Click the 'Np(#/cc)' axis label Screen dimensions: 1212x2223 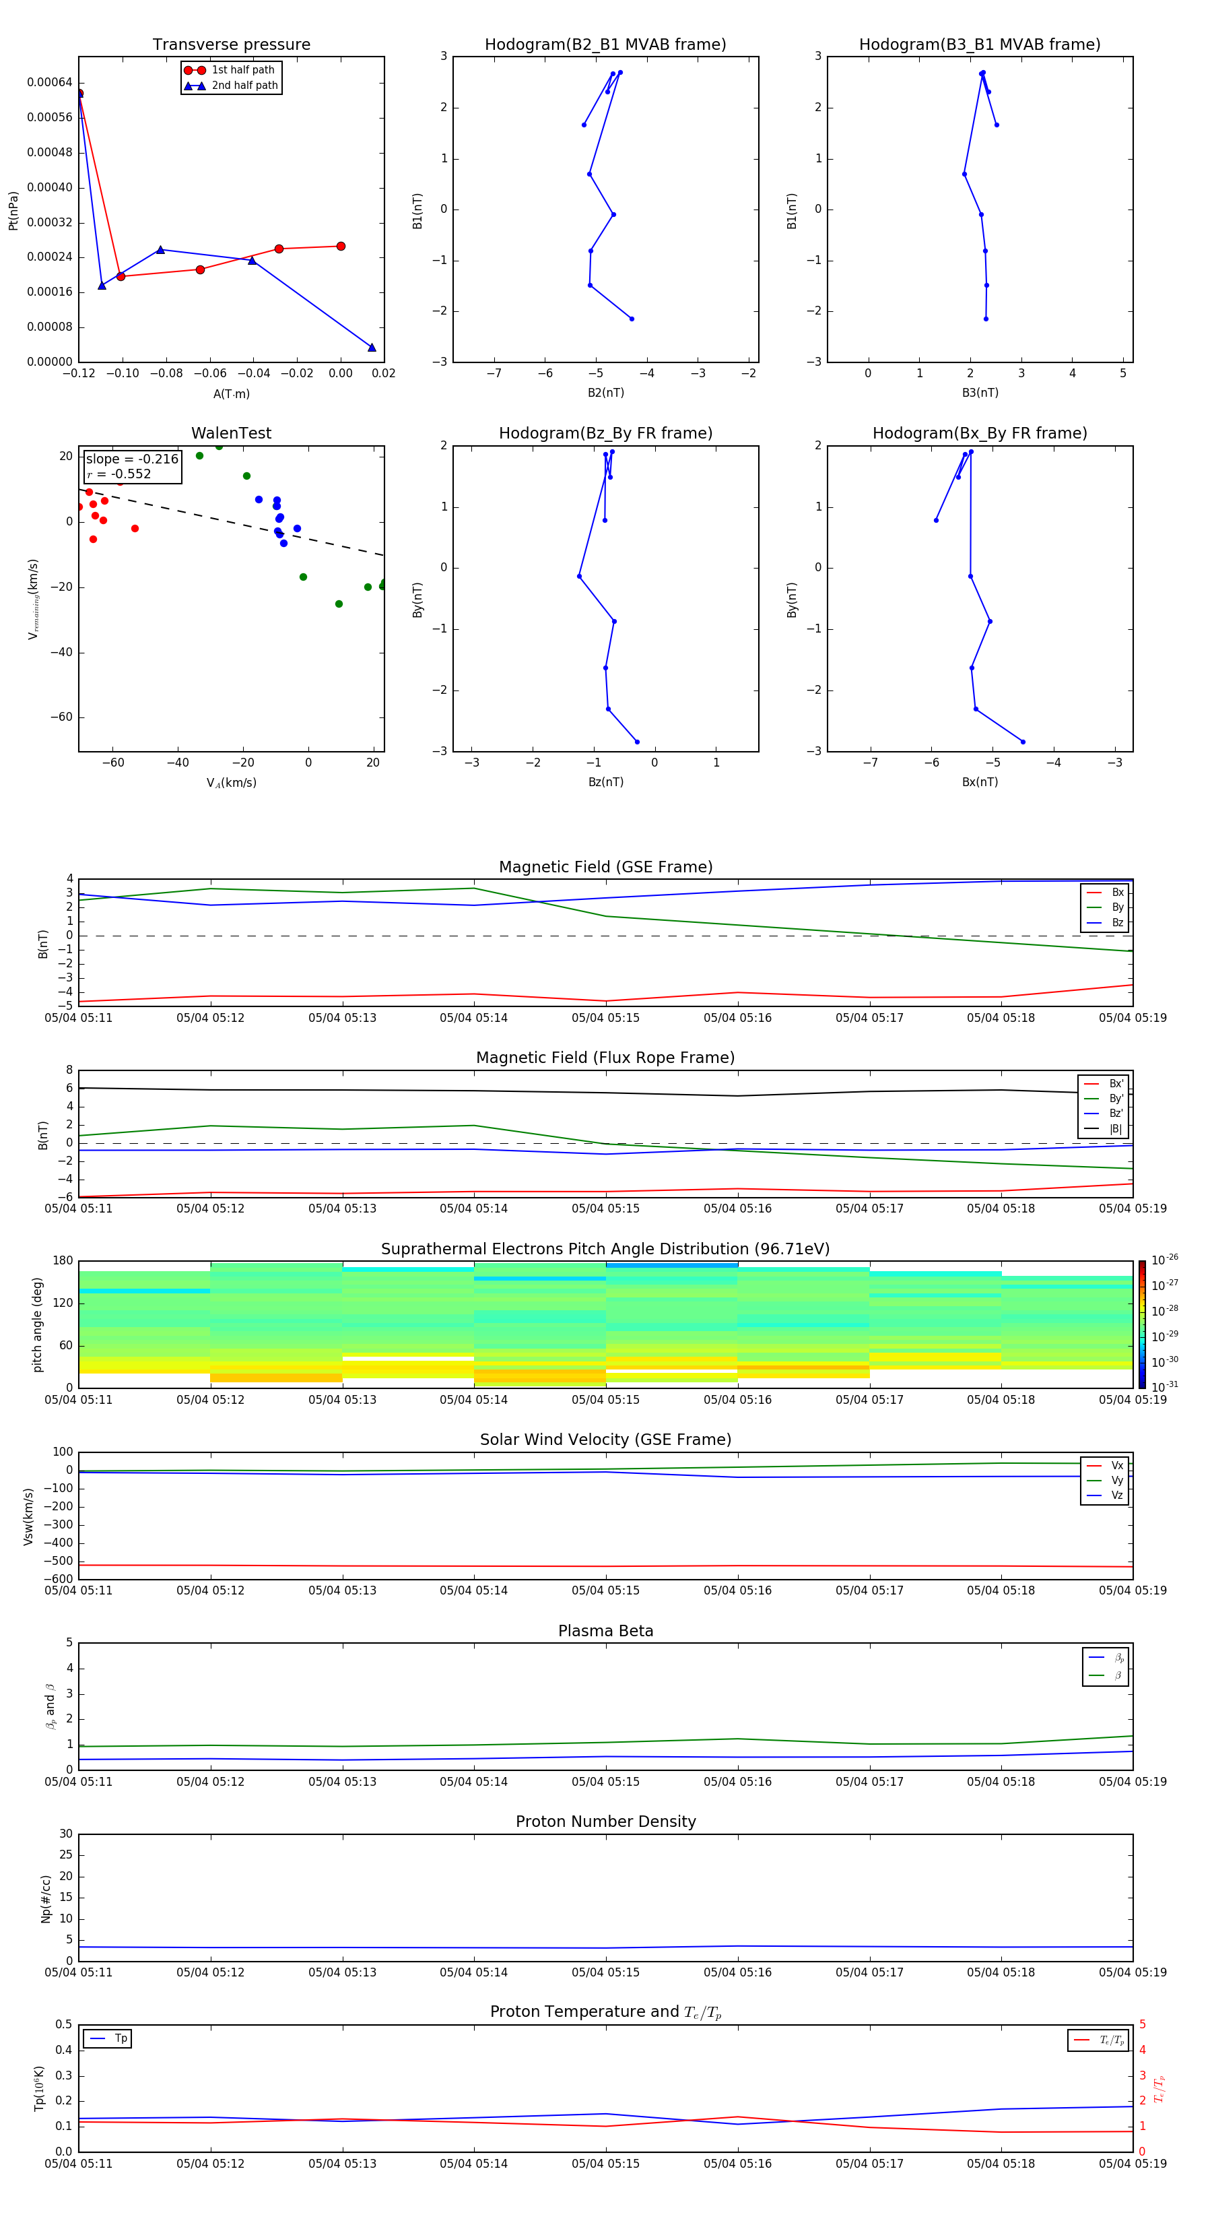point(46,1898)
